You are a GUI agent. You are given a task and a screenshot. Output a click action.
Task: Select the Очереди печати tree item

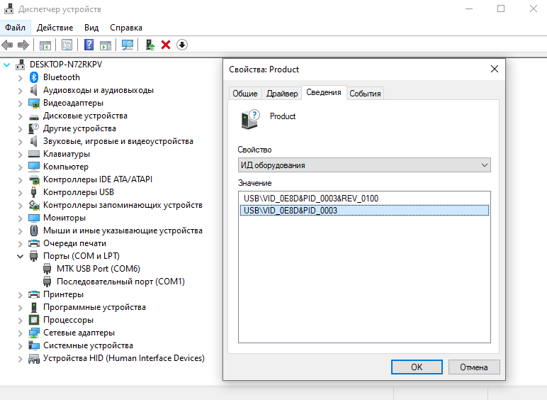(x=74, y=243)
